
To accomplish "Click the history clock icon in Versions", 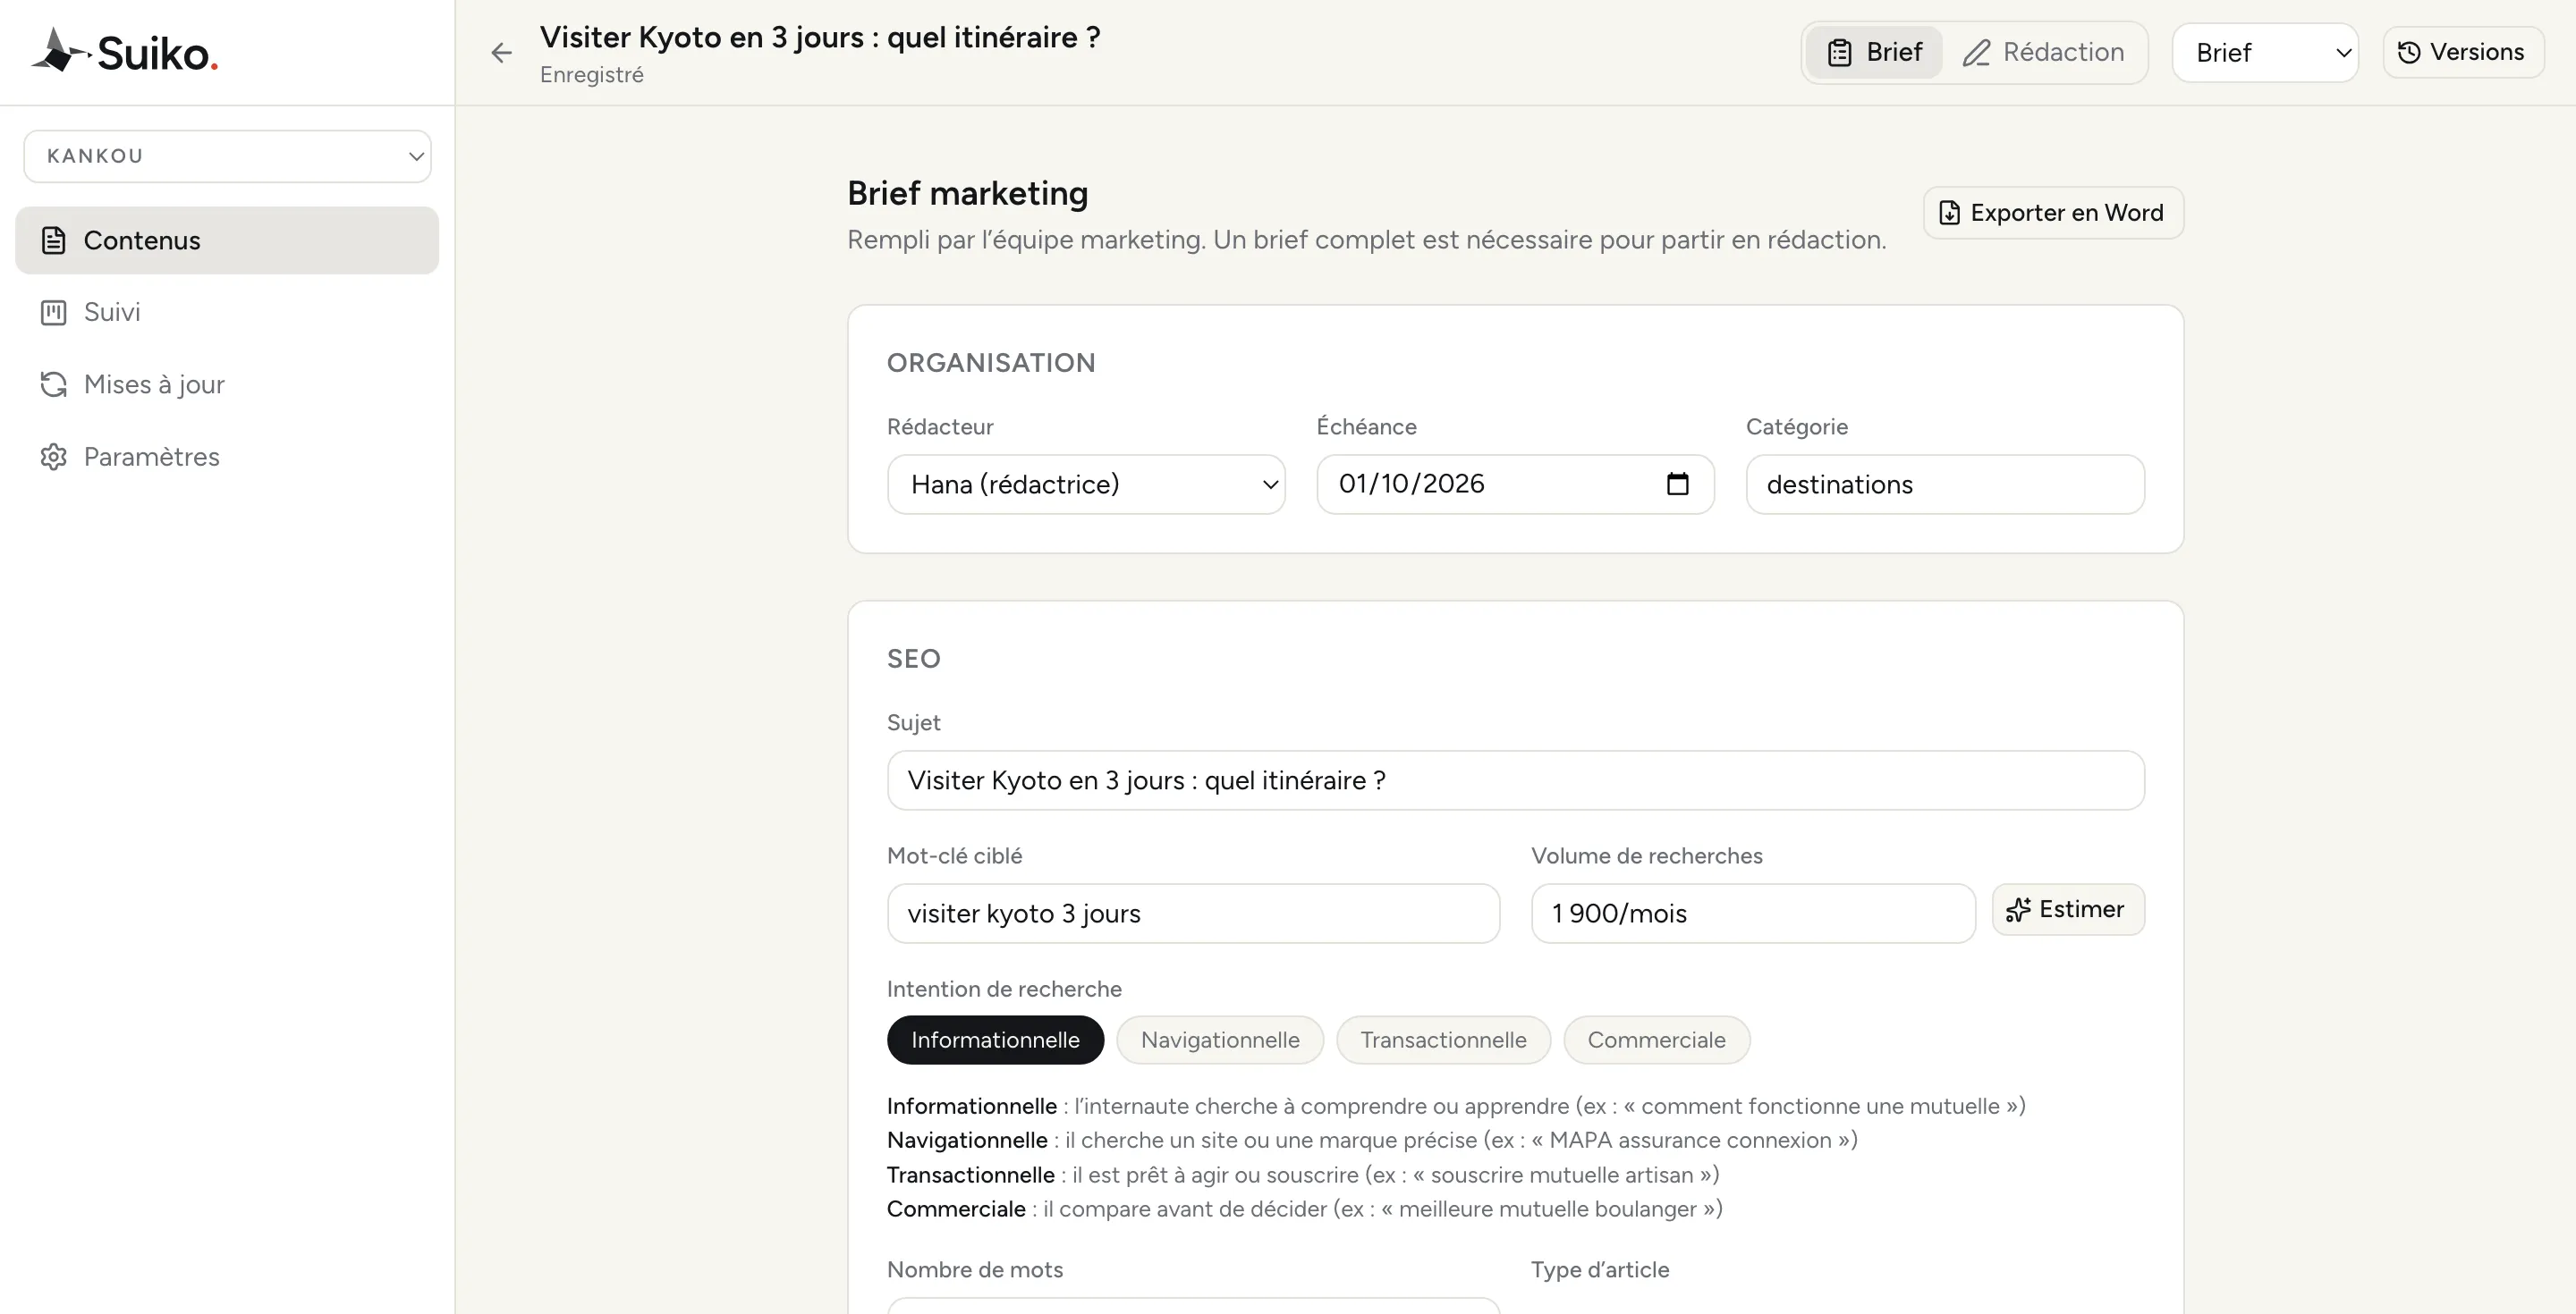I will (2409, 52).
